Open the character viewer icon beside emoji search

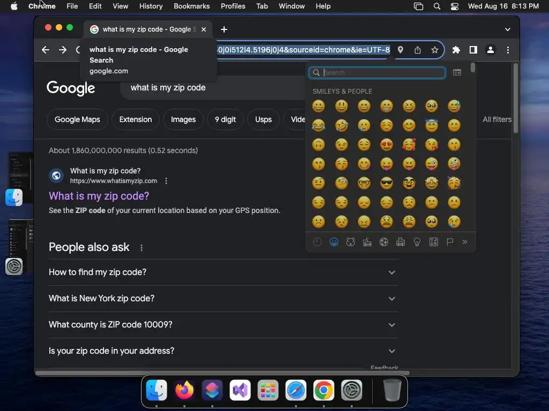point(457,72)
